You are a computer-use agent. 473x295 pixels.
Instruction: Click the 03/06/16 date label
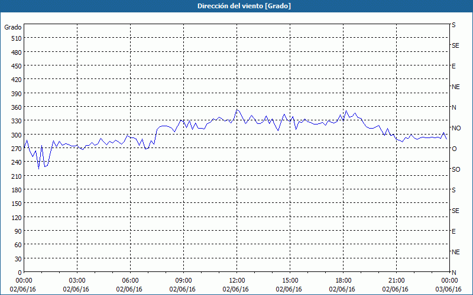coord(449,289)
